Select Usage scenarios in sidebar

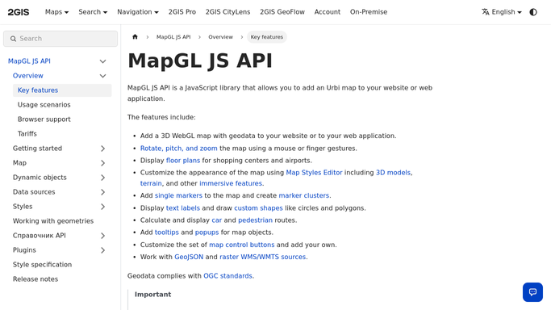click(44, 105)
